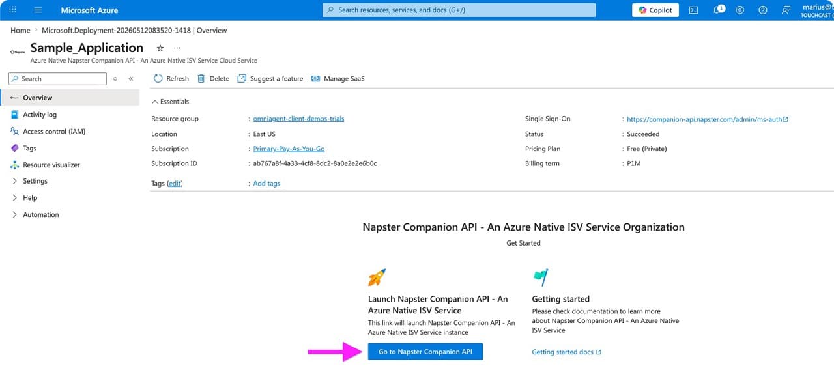The image size is (834, 383).
Task: Click Delete in the toolbar
Action: [213, 79]
